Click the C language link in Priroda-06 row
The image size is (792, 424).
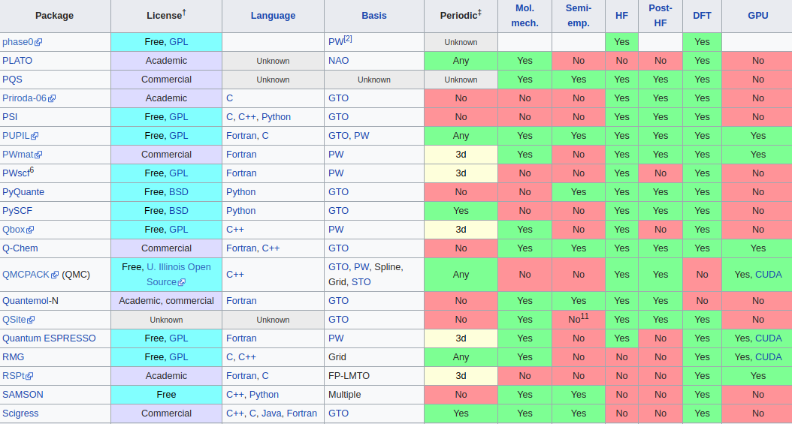click(x=229, y=98)
